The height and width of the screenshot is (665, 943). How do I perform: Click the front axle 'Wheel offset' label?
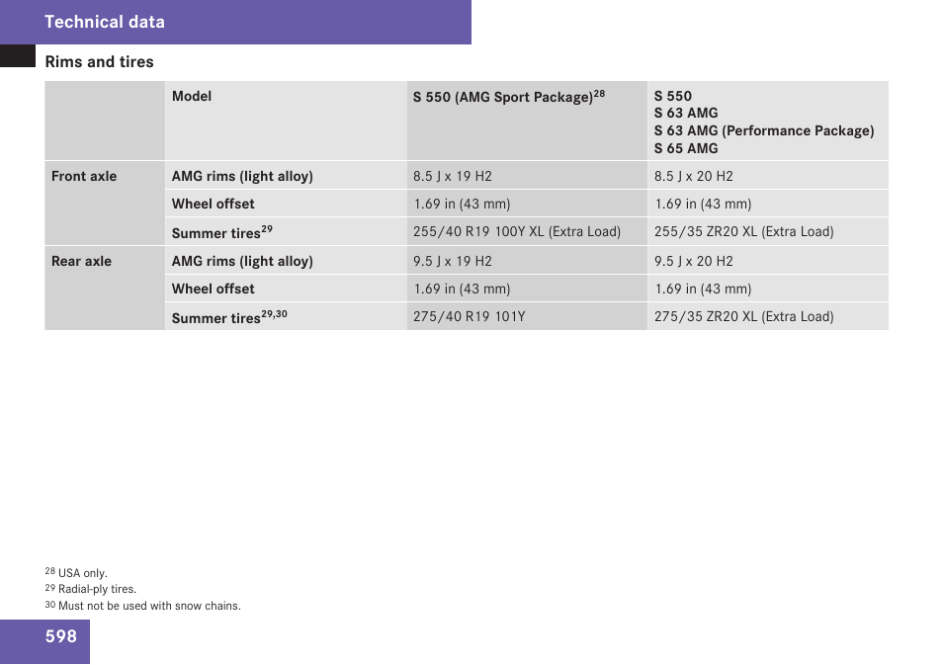point(213,204)
